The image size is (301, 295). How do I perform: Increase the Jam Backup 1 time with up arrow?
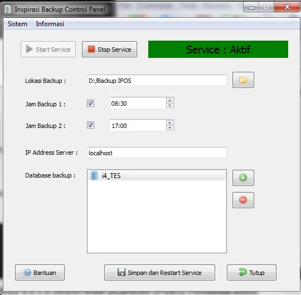[x=169, y=101]
